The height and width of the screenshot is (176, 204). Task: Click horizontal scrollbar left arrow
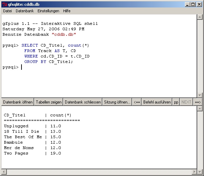[4, 172]
